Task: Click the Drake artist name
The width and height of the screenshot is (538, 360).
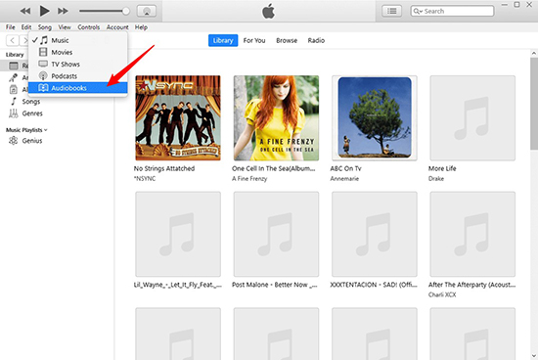Action: point(436,178)
